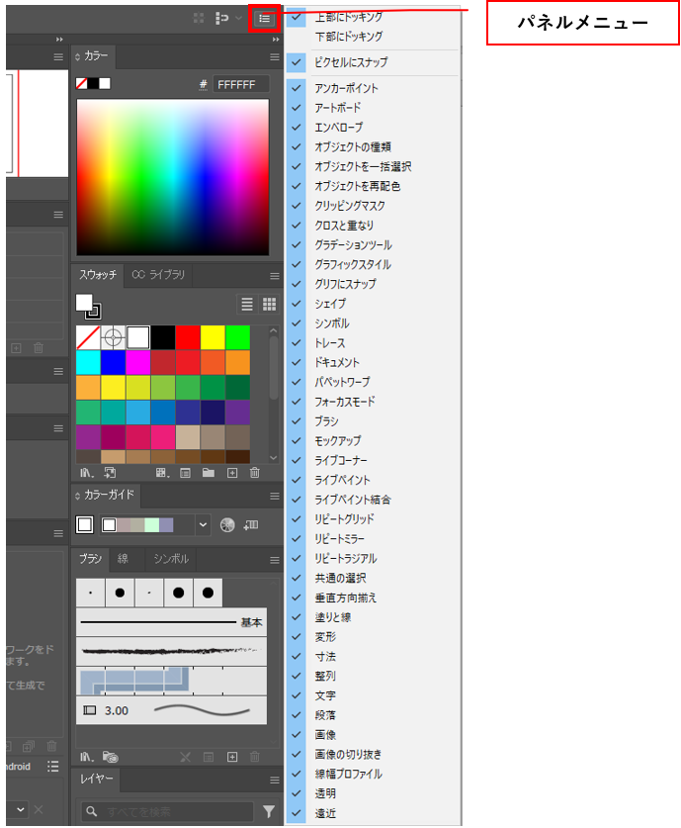This screenshot has width=681, height=828.
Task: Open the カラー panel options menu
Action: [x=275, y=57]
